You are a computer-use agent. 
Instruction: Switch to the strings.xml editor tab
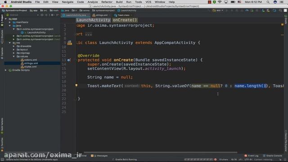click(x=101, y=15)
